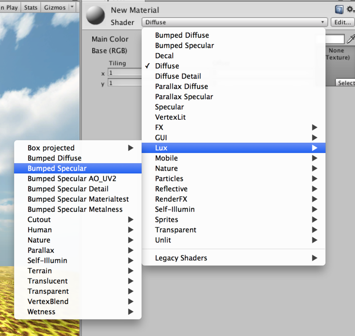The height and width of the screenshot is (336, 355).
Task: Click the material preview sphere
Action: (95, 15)
